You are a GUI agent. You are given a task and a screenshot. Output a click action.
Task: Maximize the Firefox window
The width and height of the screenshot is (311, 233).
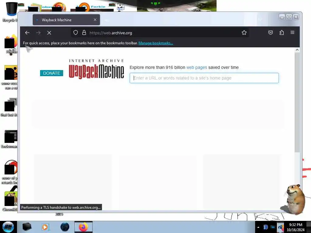pos(289,17)
